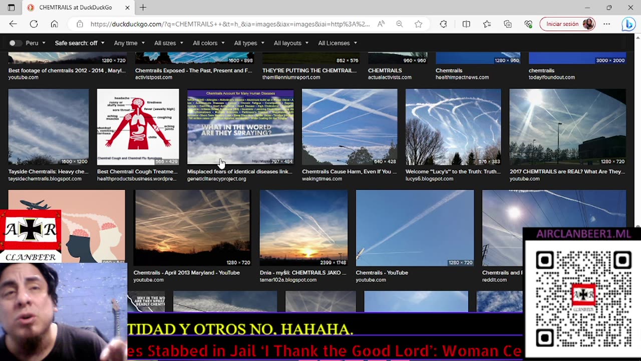The image size is (641, 361).
Task: Click healthproductsbusiness.wordpress source text
Action: click(x=137, y=179)
